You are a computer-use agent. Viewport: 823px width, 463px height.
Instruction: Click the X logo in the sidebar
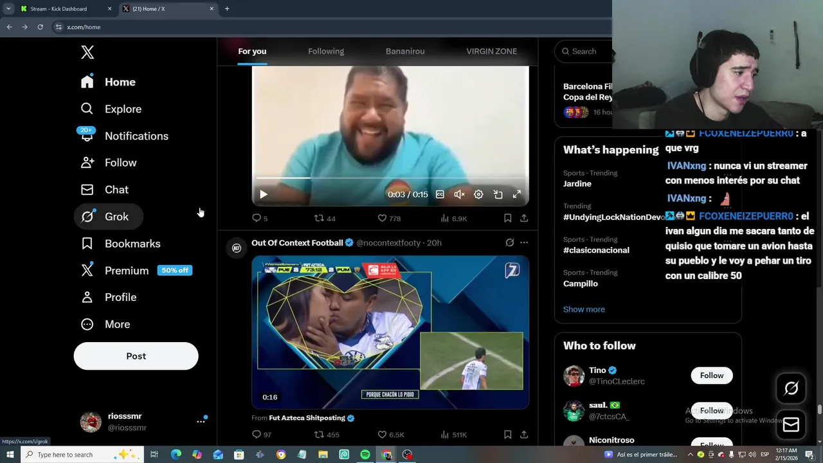coord(87,53)
